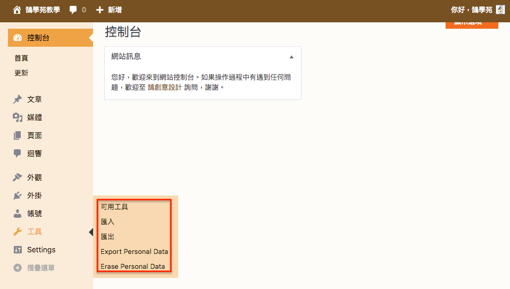Click the Settings sliders icon
This screenshot has height=289, width=510.
click(x=18, y=250)
